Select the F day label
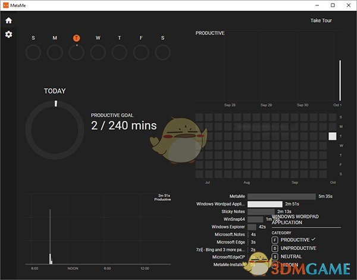Image resolution: width=357 pixels, height=280 pixels. (141, 38)
